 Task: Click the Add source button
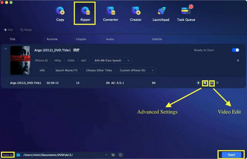[8, 30]
